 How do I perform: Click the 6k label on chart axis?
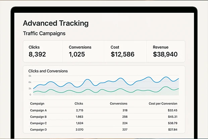[x=30, y=82]
